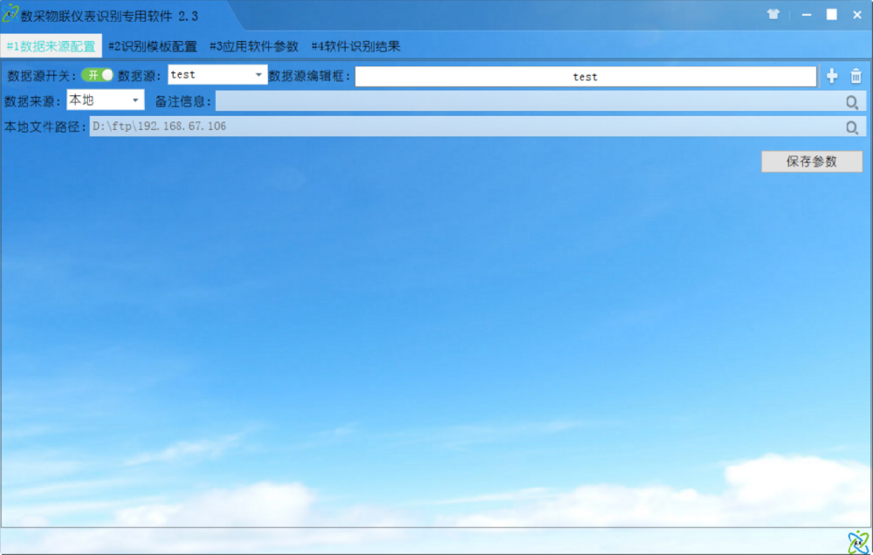Click the logo icon in the status bar corner
Viewport: 873px width, 555px height.
(857, 541)
